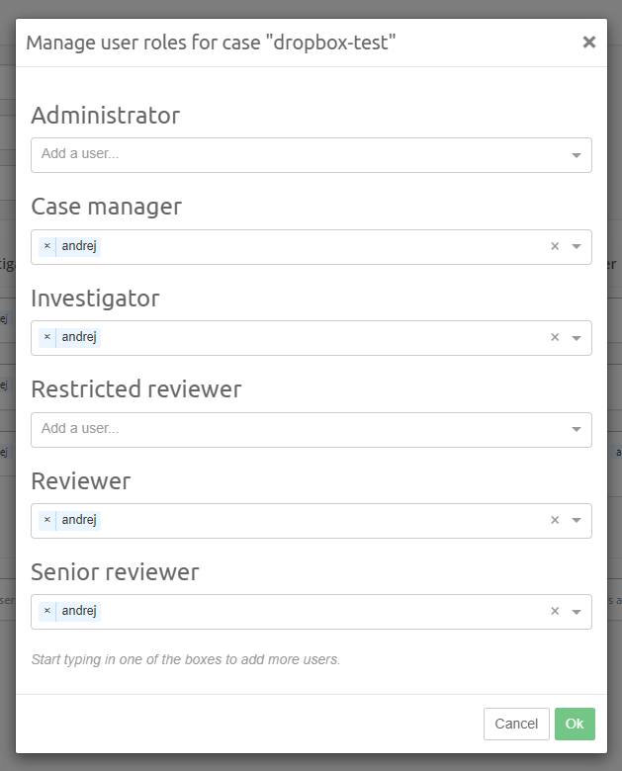Screen dimensions: 622x771
Task: Expand the Administrator user dropdown arrow
Action: (x=577, y=155)
